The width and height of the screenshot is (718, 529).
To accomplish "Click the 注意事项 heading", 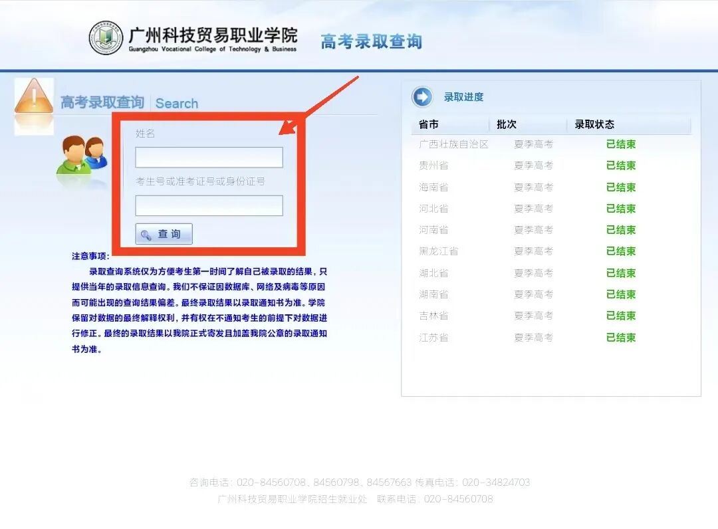I will (90, 257).
